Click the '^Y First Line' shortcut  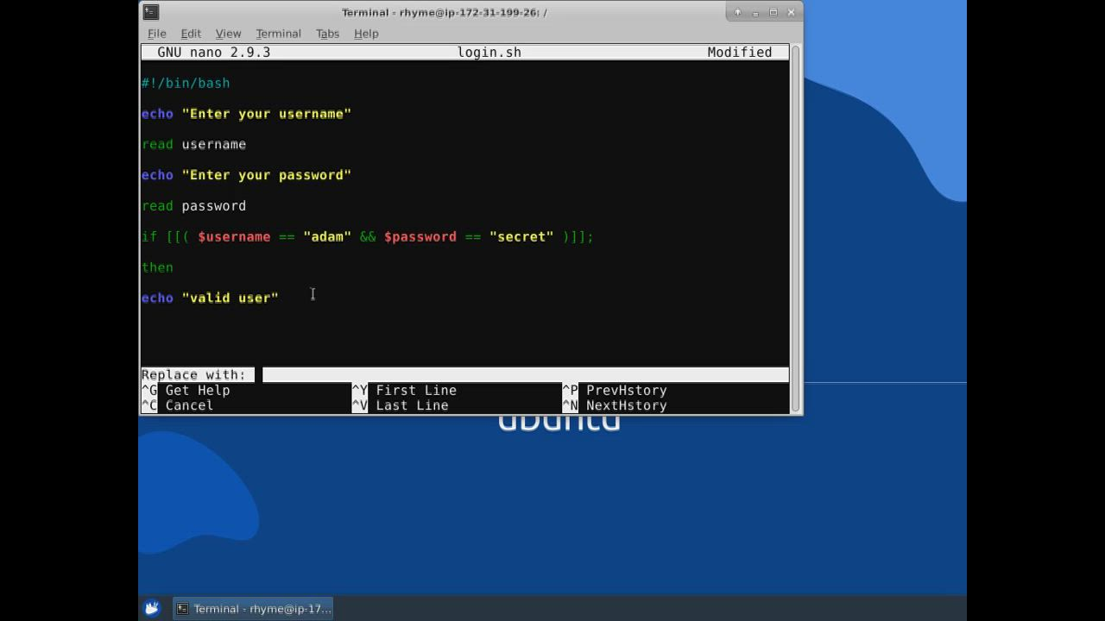[404, 390]
